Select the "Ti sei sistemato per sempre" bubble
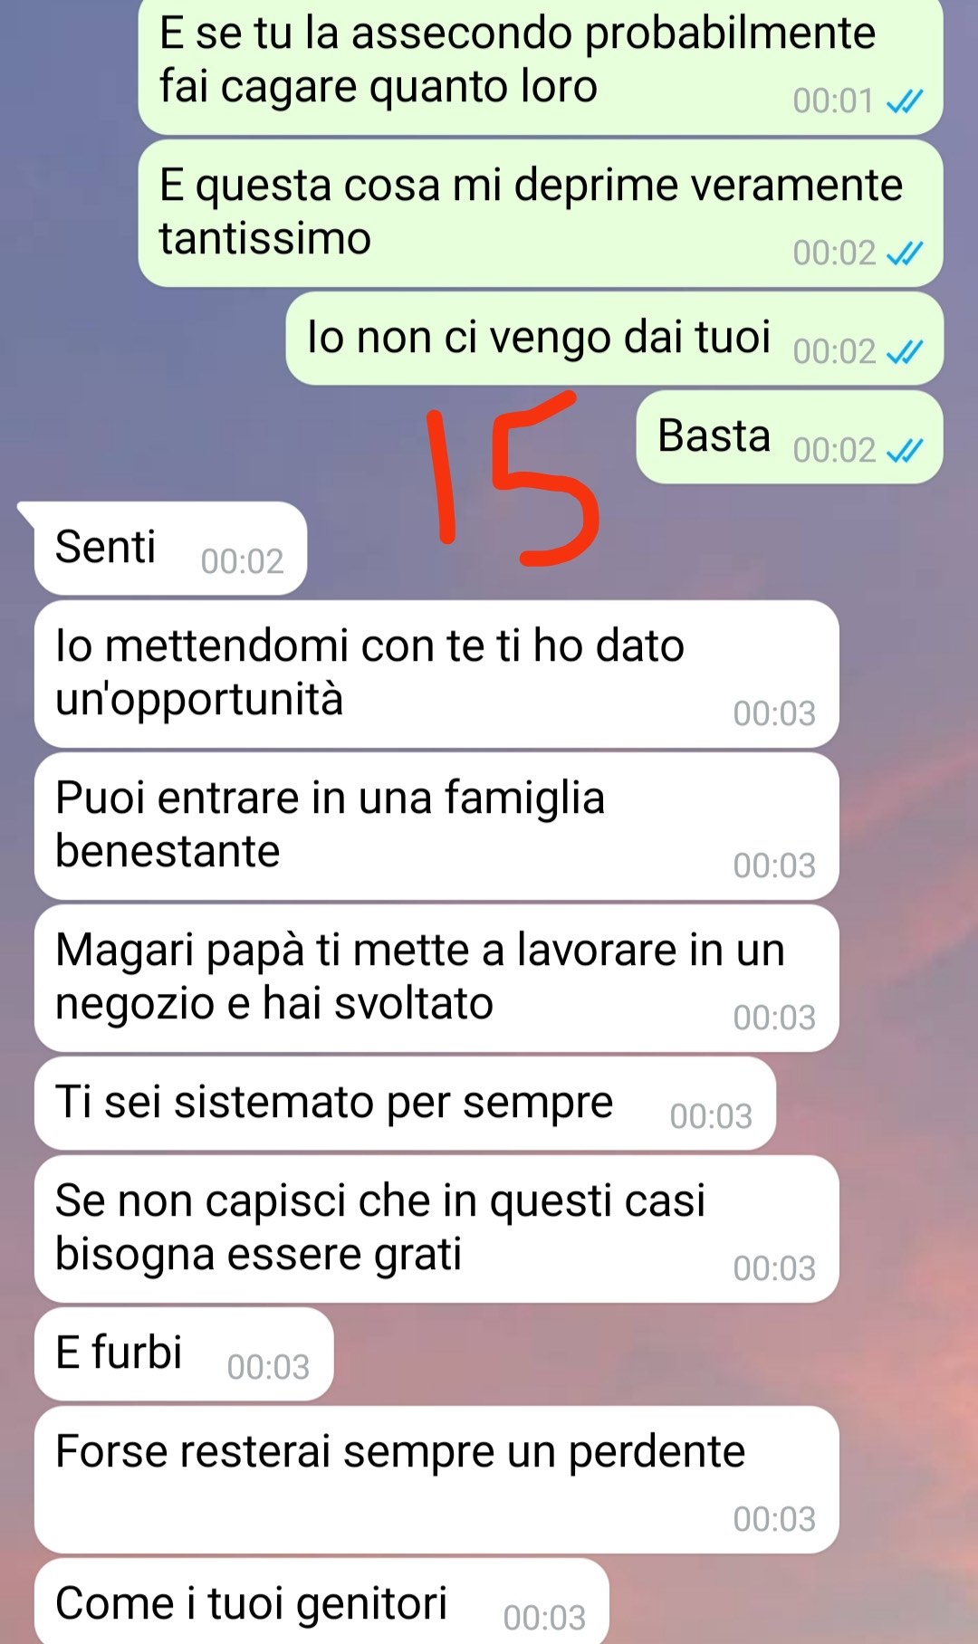Viewport: 978px width, 1644px height. tap(405, 1104)
